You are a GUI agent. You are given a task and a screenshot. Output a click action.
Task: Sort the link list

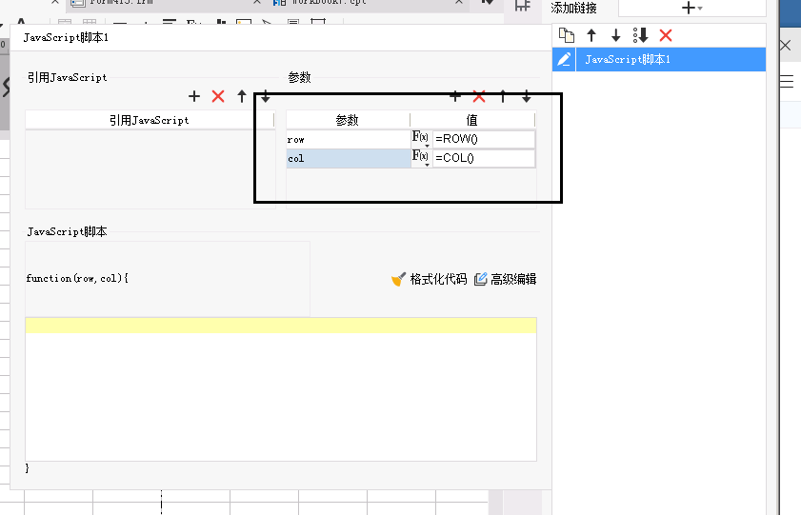click(x=640, y=35)
